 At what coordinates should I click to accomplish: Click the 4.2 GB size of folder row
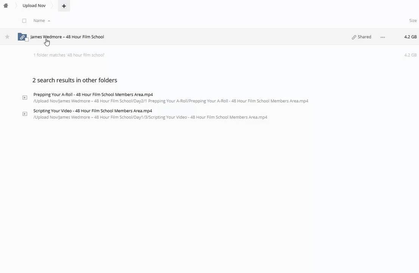click(410, 37)
